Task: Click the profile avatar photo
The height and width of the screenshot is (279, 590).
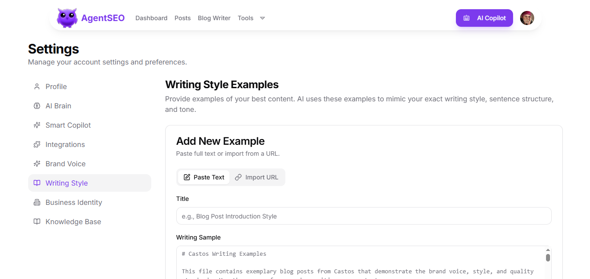Action: tap(527, 18)
